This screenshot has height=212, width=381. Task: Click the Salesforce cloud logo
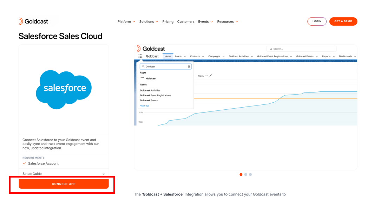tap(64, 89)
